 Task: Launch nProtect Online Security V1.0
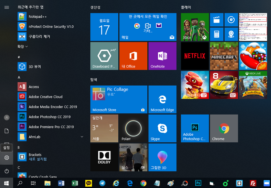point(50,27)
